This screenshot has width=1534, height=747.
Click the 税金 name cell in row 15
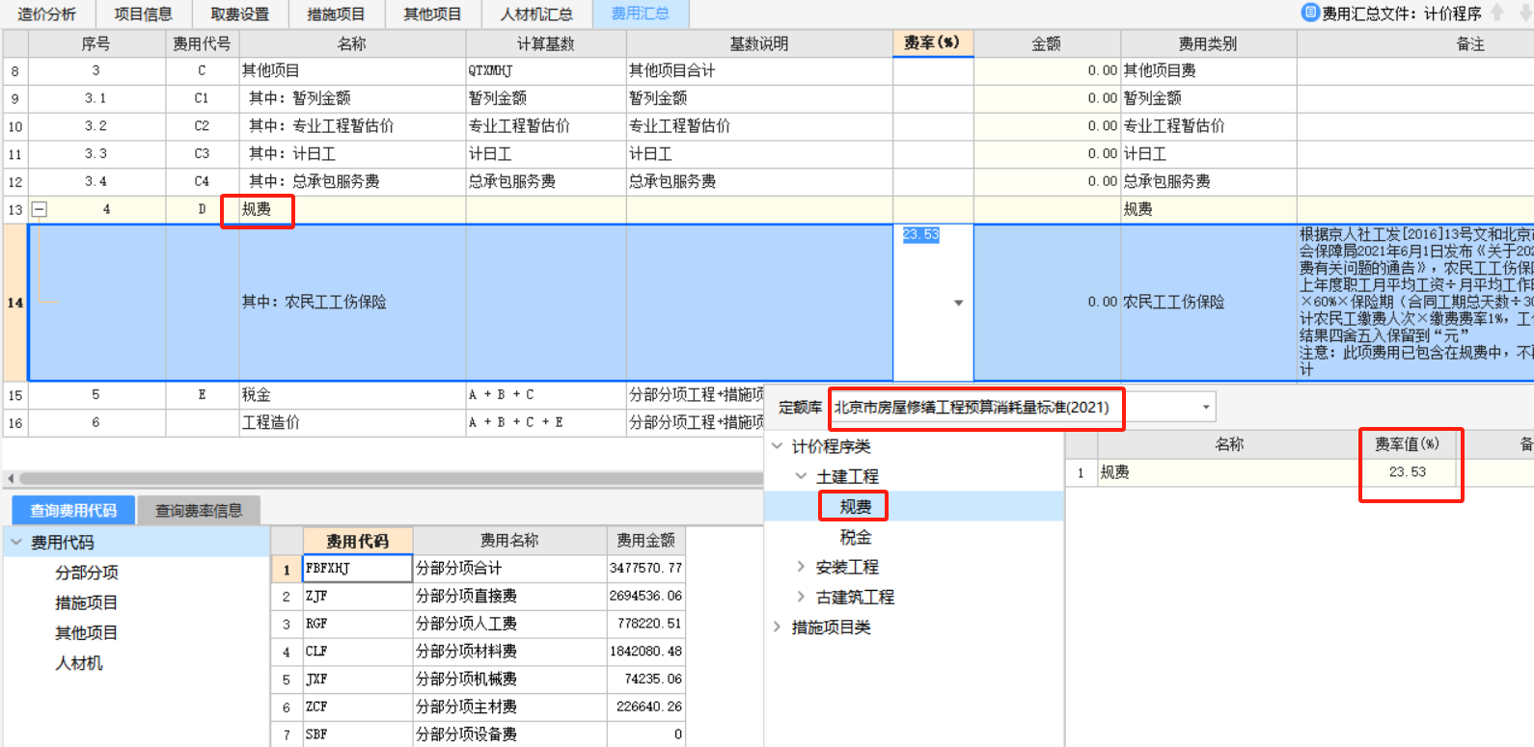pos(353,395)
